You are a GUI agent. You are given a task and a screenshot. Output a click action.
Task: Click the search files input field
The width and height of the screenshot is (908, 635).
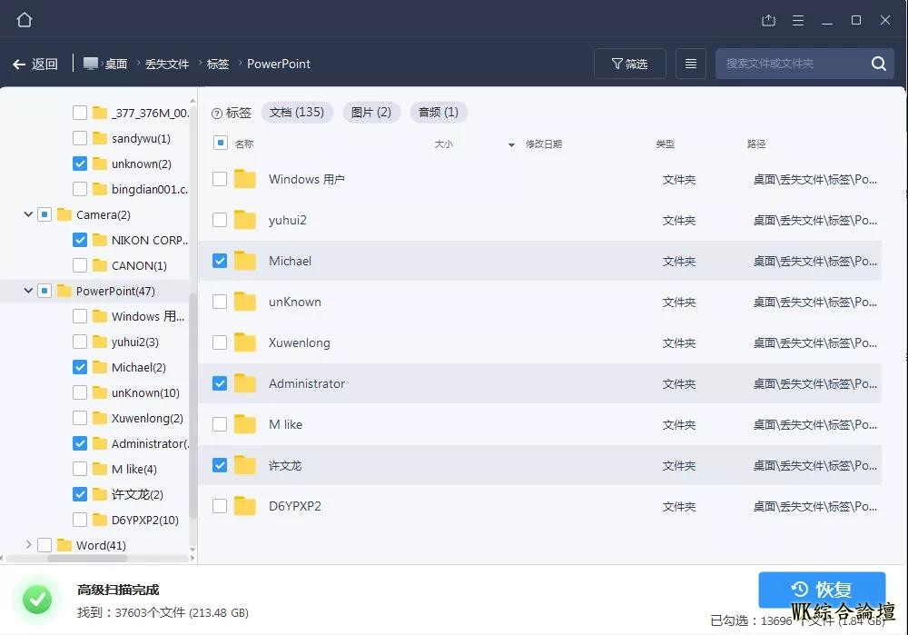coord(790,64)
